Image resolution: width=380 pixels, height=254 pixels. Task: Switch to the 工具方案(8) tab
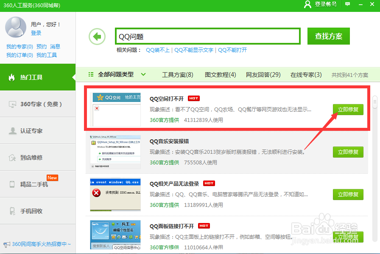(177, 75)
